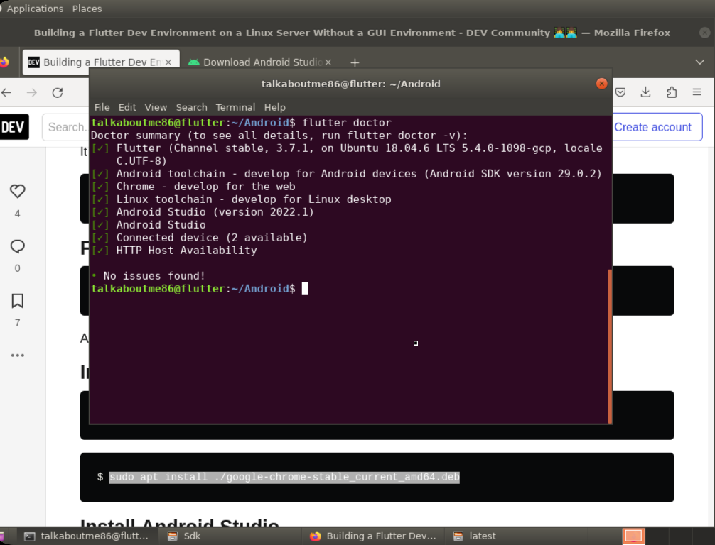715x545 pixels.
Task: Click the workspace switcher in bottom panel
Action: pyautogui.click(x=634, y=536)
